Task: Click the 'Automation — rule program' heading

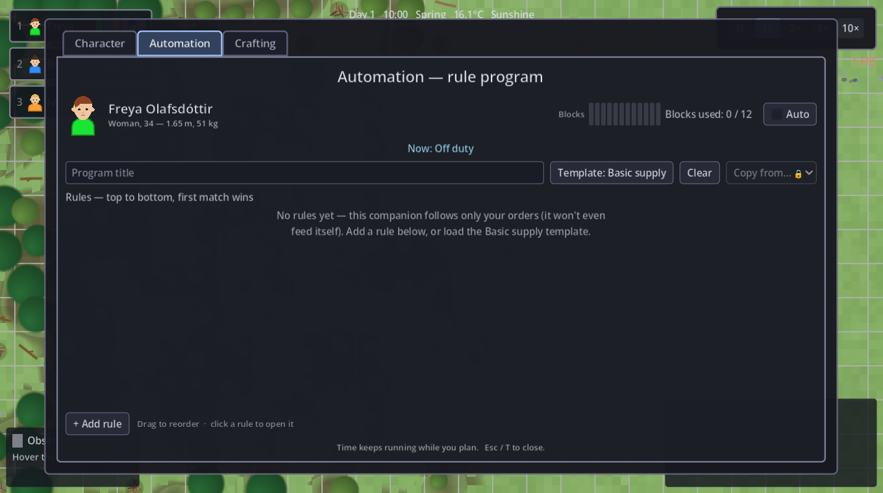Action: coord(440,77)
